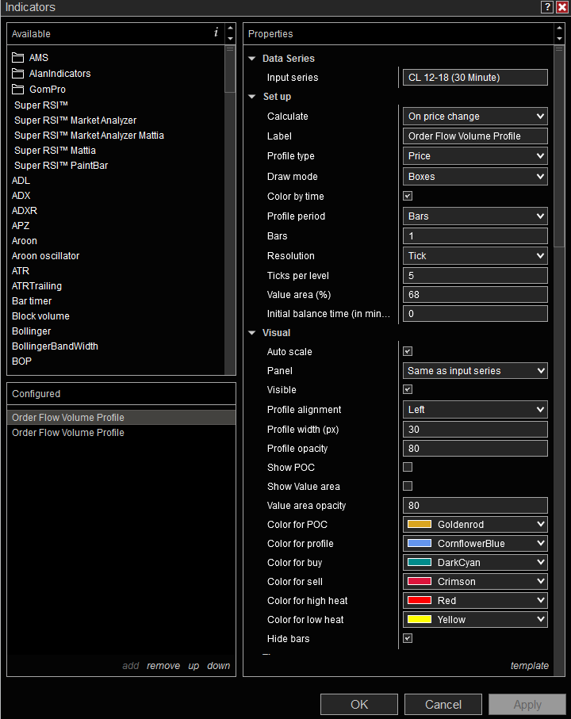
Task: Toggle Hide bars checkbox
Action: coord(408,638)
